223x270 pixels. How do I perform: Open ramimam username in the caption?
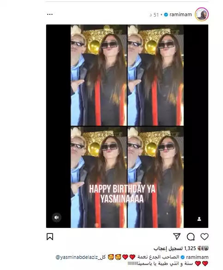point(197,257)
